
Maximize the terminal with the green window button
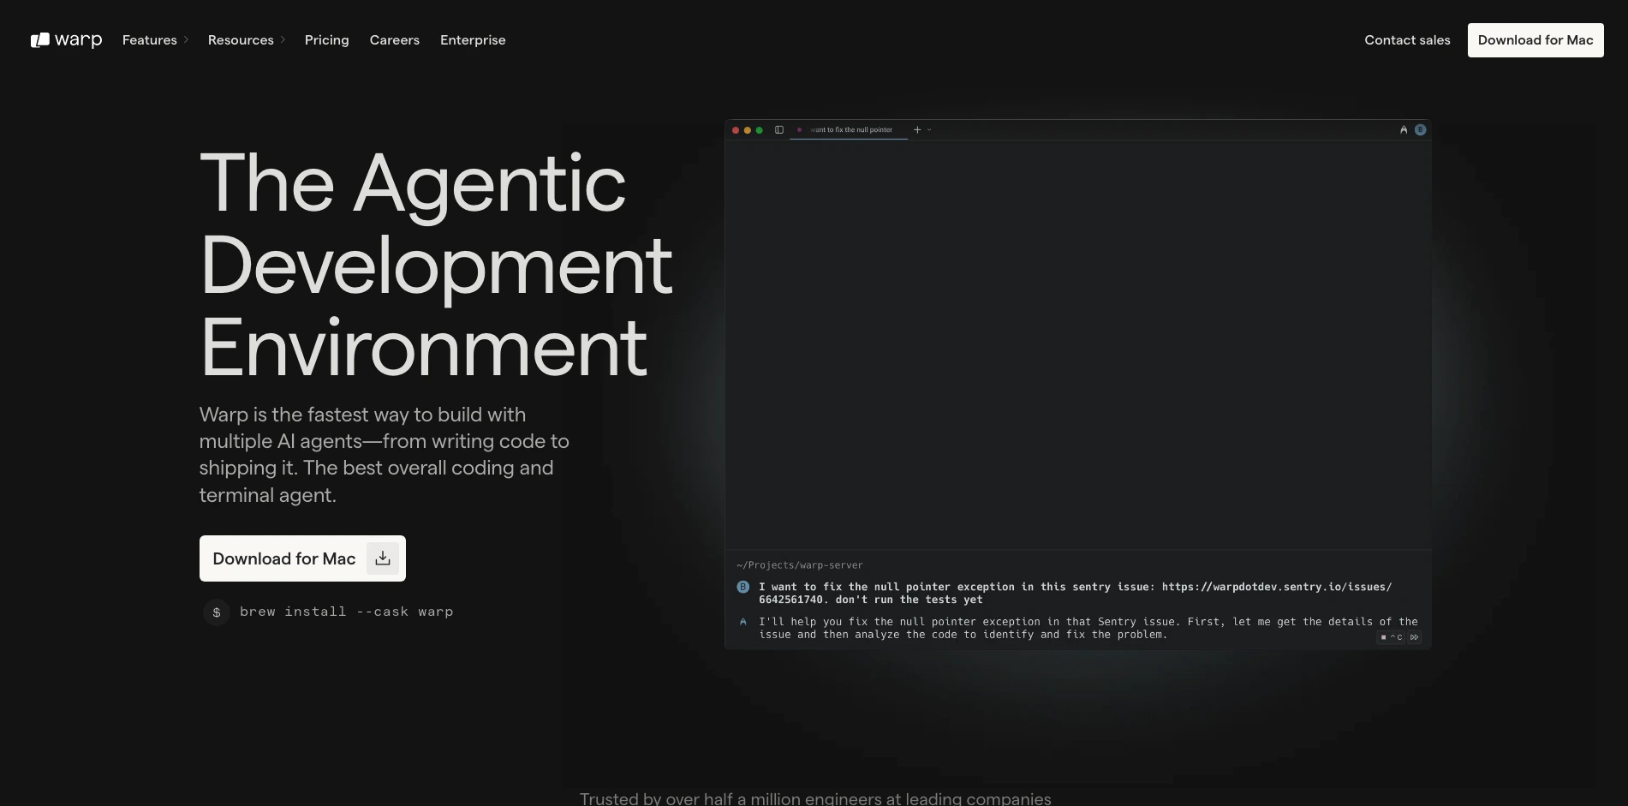760,130
